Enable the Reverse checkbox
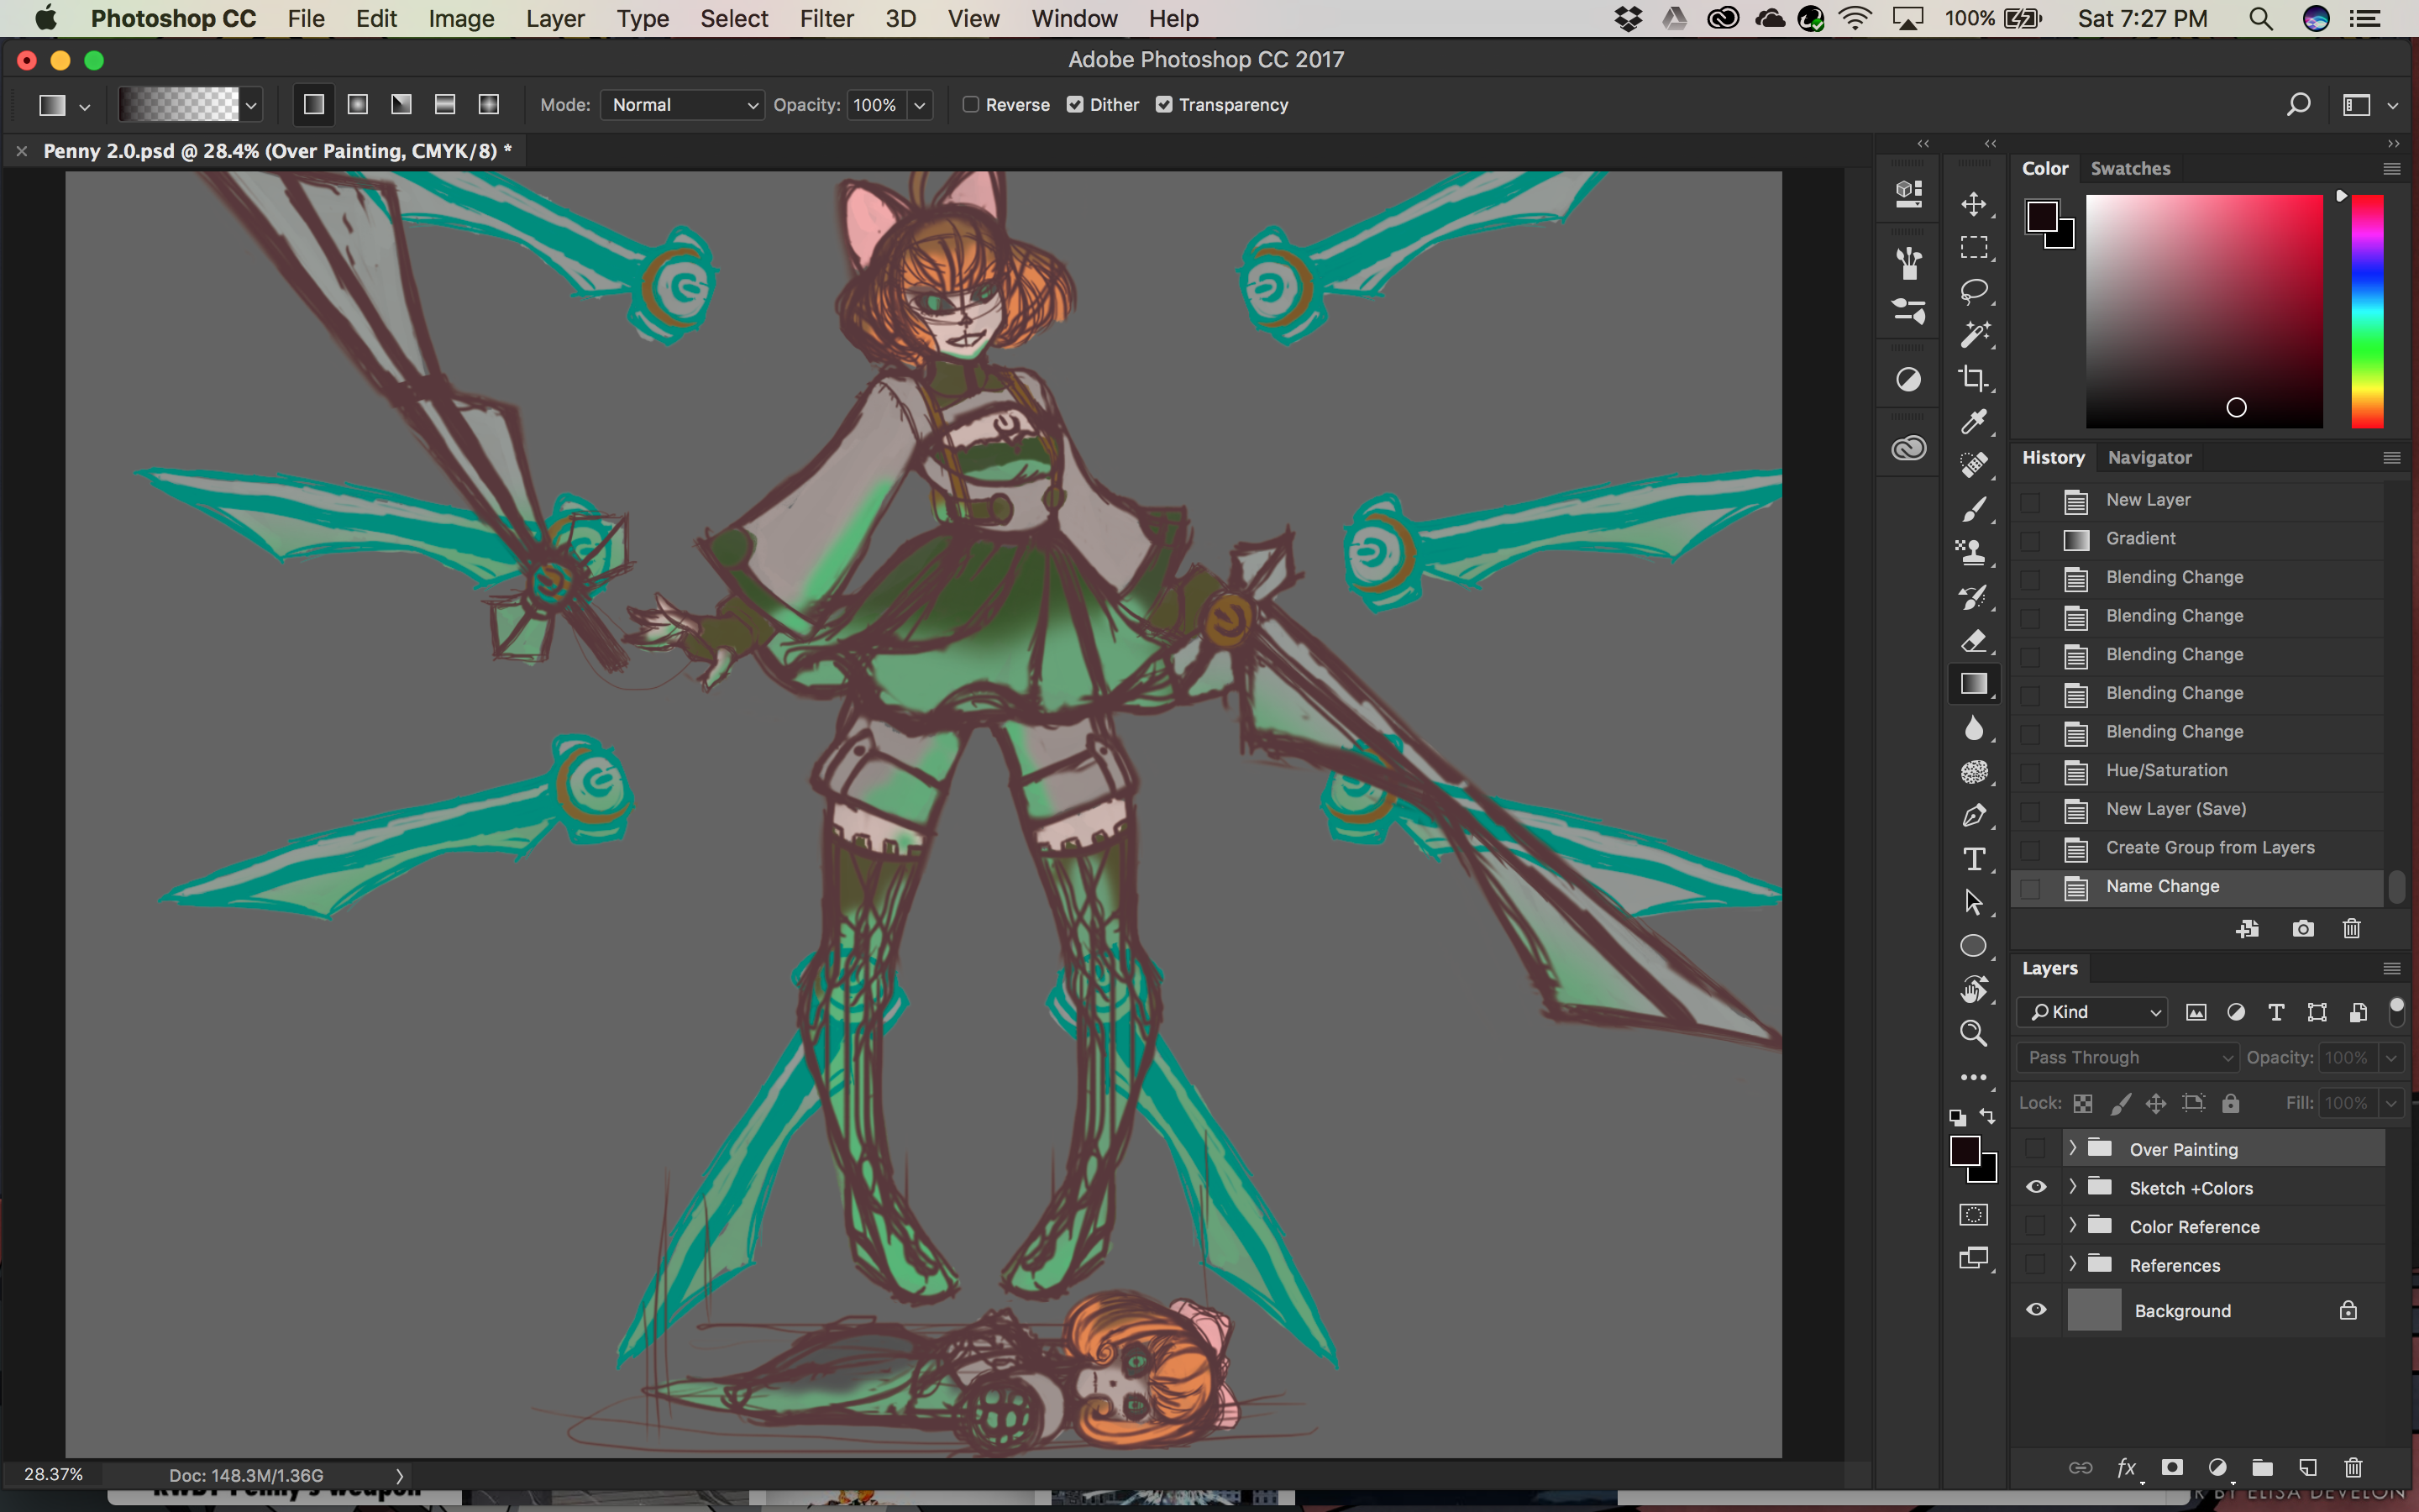Viewport: 2419px width, 1512px height. coord(969,104)
